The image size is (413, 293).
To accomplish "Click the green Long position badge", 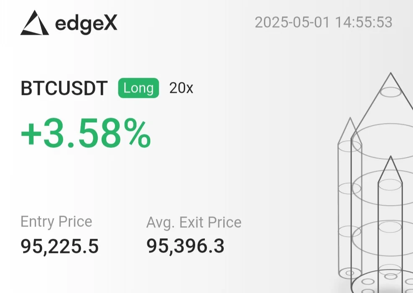I will [x=139, y=88].
